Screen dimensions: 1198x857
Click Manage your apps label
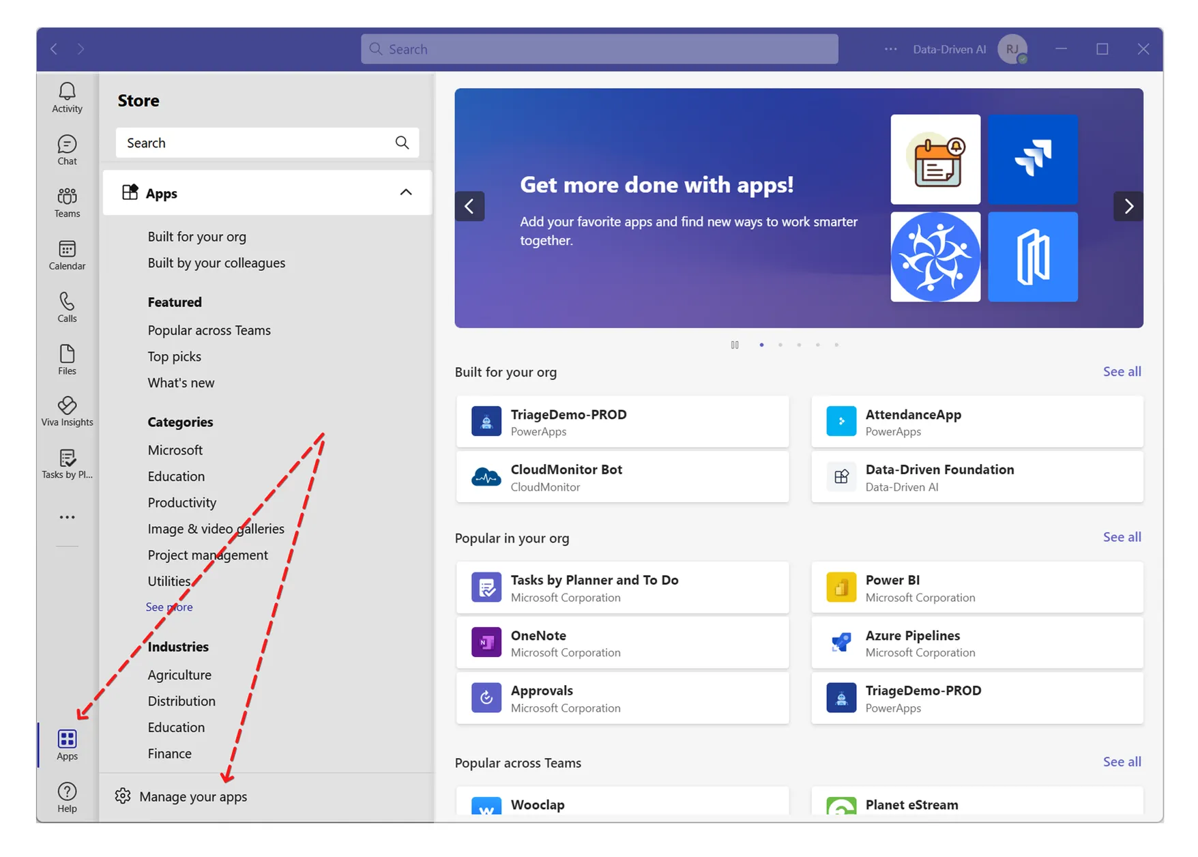193,796
